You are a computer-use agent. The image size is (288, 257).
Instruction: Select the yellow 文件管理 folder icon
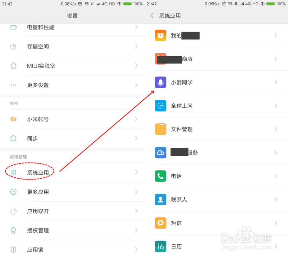(x=160, y=129)
